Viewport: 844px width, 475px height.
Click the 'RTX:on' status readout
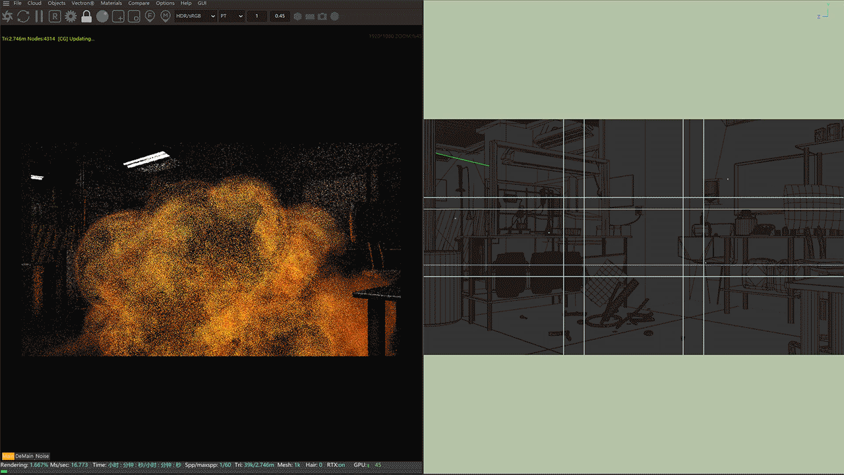(x=336, y=465)
